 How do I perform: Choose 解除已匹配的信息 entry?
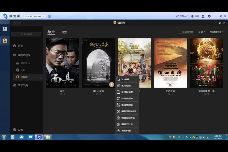pos(127,111)
